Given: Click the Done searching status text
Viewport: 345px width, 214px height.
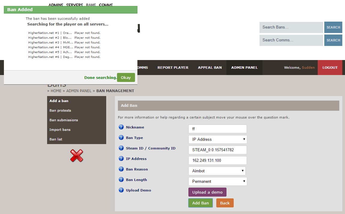Looking at the screenshot, I should pos(100,77).
